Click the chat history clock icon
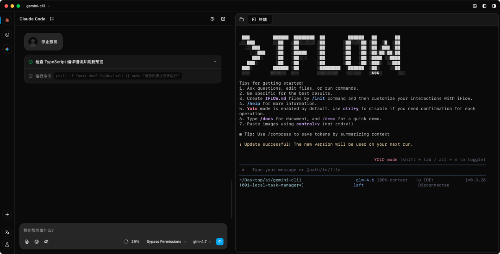Viewport: 500px width, 254px height. [212, 19]
